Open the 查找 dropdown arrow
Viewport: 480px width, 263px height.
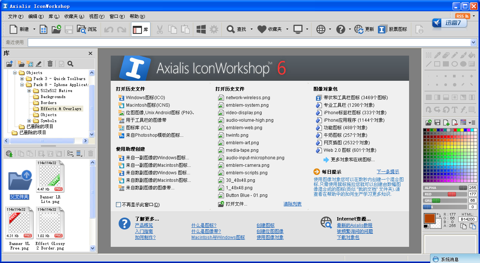[251, 29]
